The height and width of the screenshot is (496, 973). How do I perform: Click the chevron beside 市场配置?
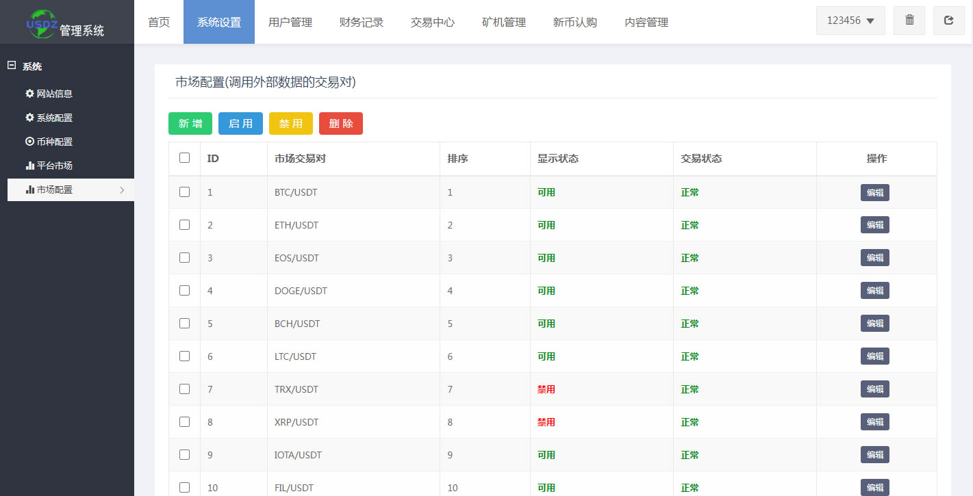122,190
